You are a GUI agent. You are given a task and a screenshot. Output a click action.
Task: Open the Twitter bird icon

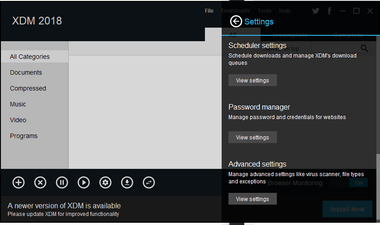(x=316, y=11)
